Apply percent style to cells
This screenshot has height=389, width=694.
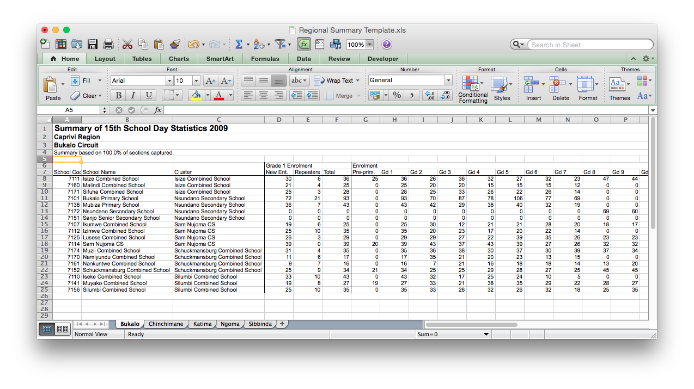[397, 95]
